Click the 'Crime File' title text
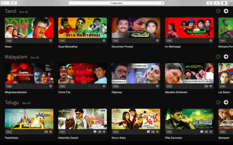The image size is (233, 145). click(64, 92)
